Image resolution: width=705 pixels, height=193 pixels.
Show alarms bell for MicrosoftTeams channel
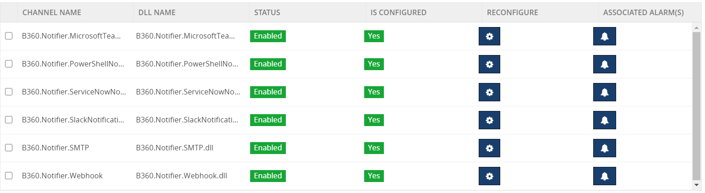[x=605, y=36]
